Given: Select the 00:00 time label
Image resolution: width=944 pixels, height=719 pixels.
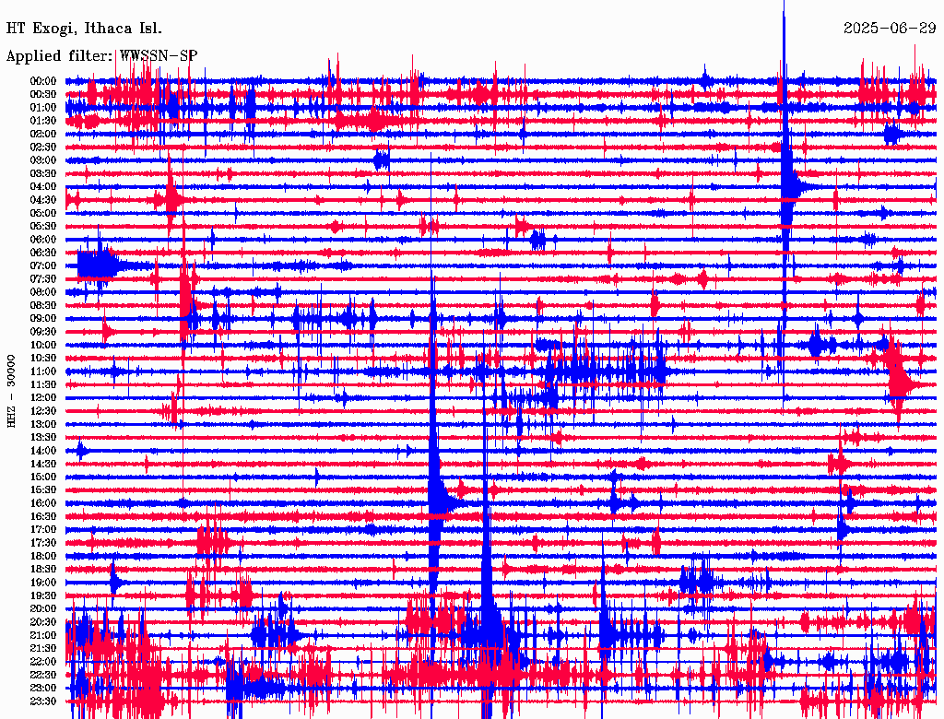Looking at the screenshot, I should point(43,81).
